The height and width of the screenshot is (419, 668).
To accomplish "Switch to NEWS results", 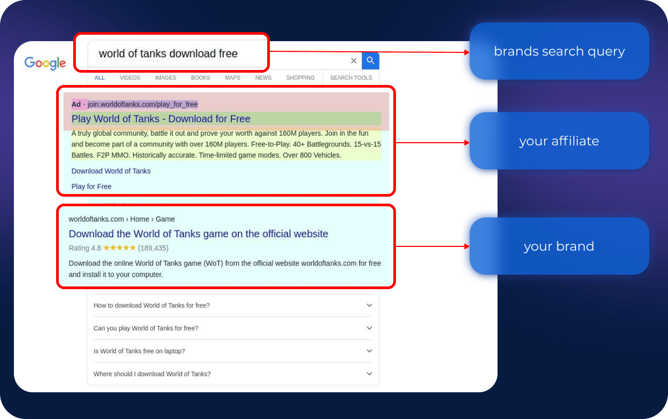I will pos(263,77).
